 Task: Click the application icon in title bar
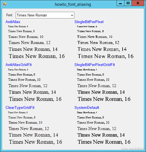pos(5,4)
